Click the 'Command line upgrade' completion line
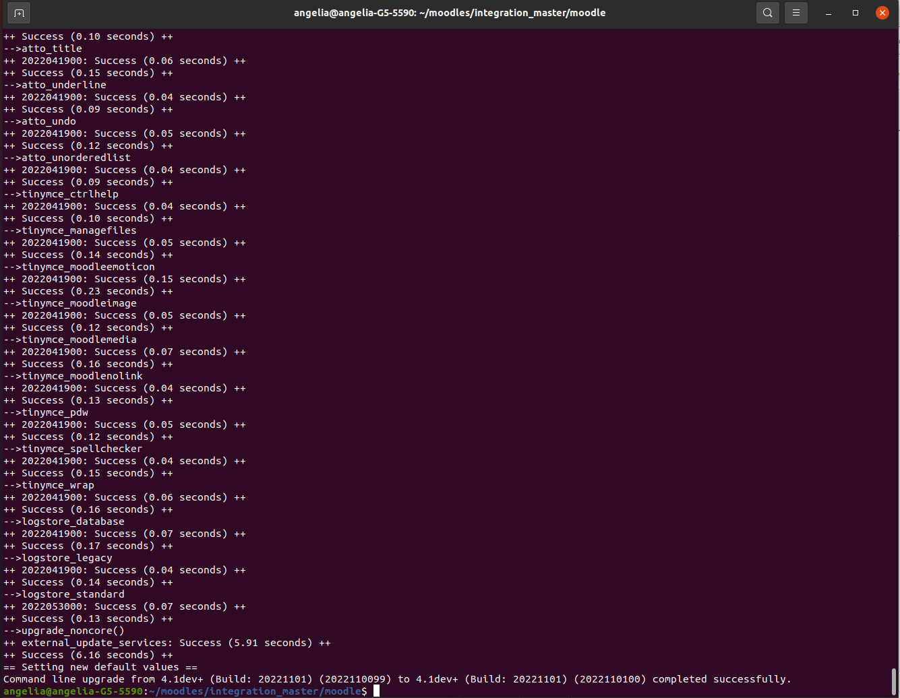Viewport: 900px width, 698px height. coord(398,679)
